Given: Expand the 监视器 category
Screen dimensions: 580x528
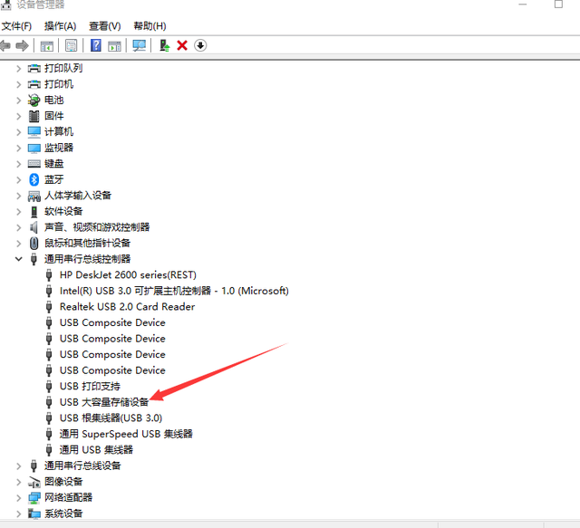Looking at the screenshot, I should pyautogui.click(x=18, y=149).
